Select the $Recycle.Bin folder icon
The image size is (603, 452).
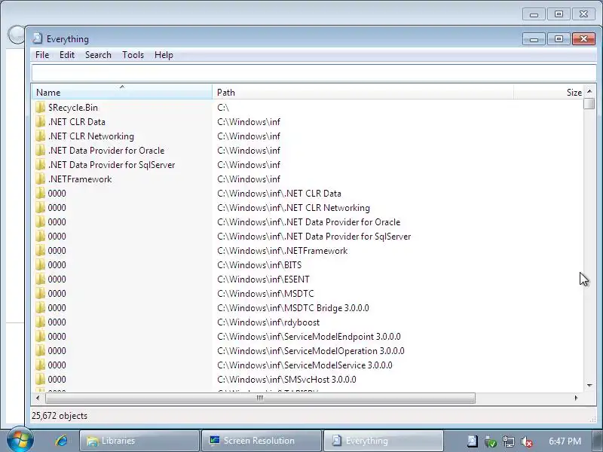click(x=41, y=107)
